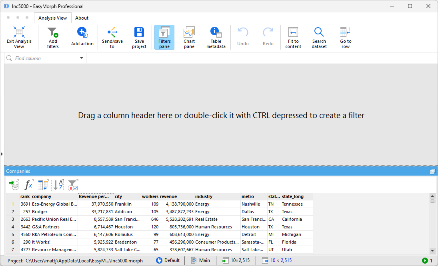Maximize the EasyMorph window
The width and height of the screenshot is (438, 266).
[x=410, y=6]
